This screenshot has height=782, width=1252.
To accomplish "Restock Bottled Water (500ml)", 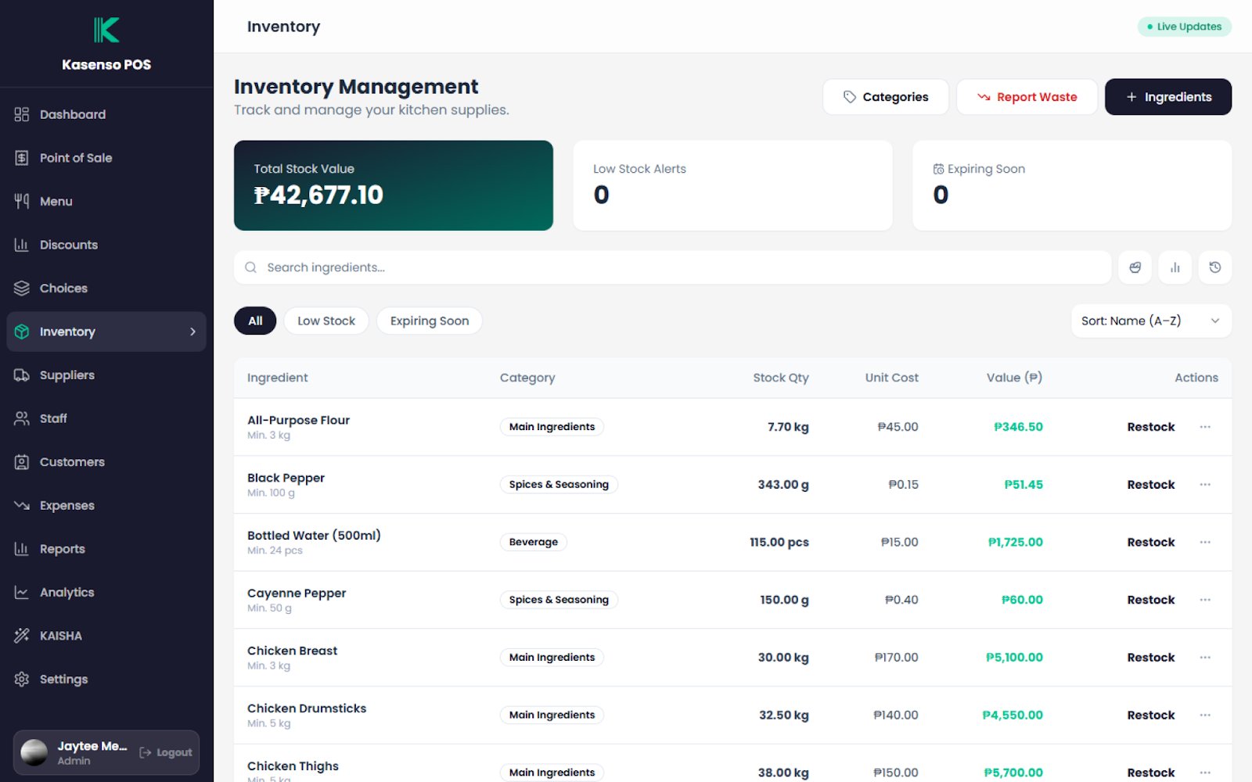I will tap(1151, 542).
